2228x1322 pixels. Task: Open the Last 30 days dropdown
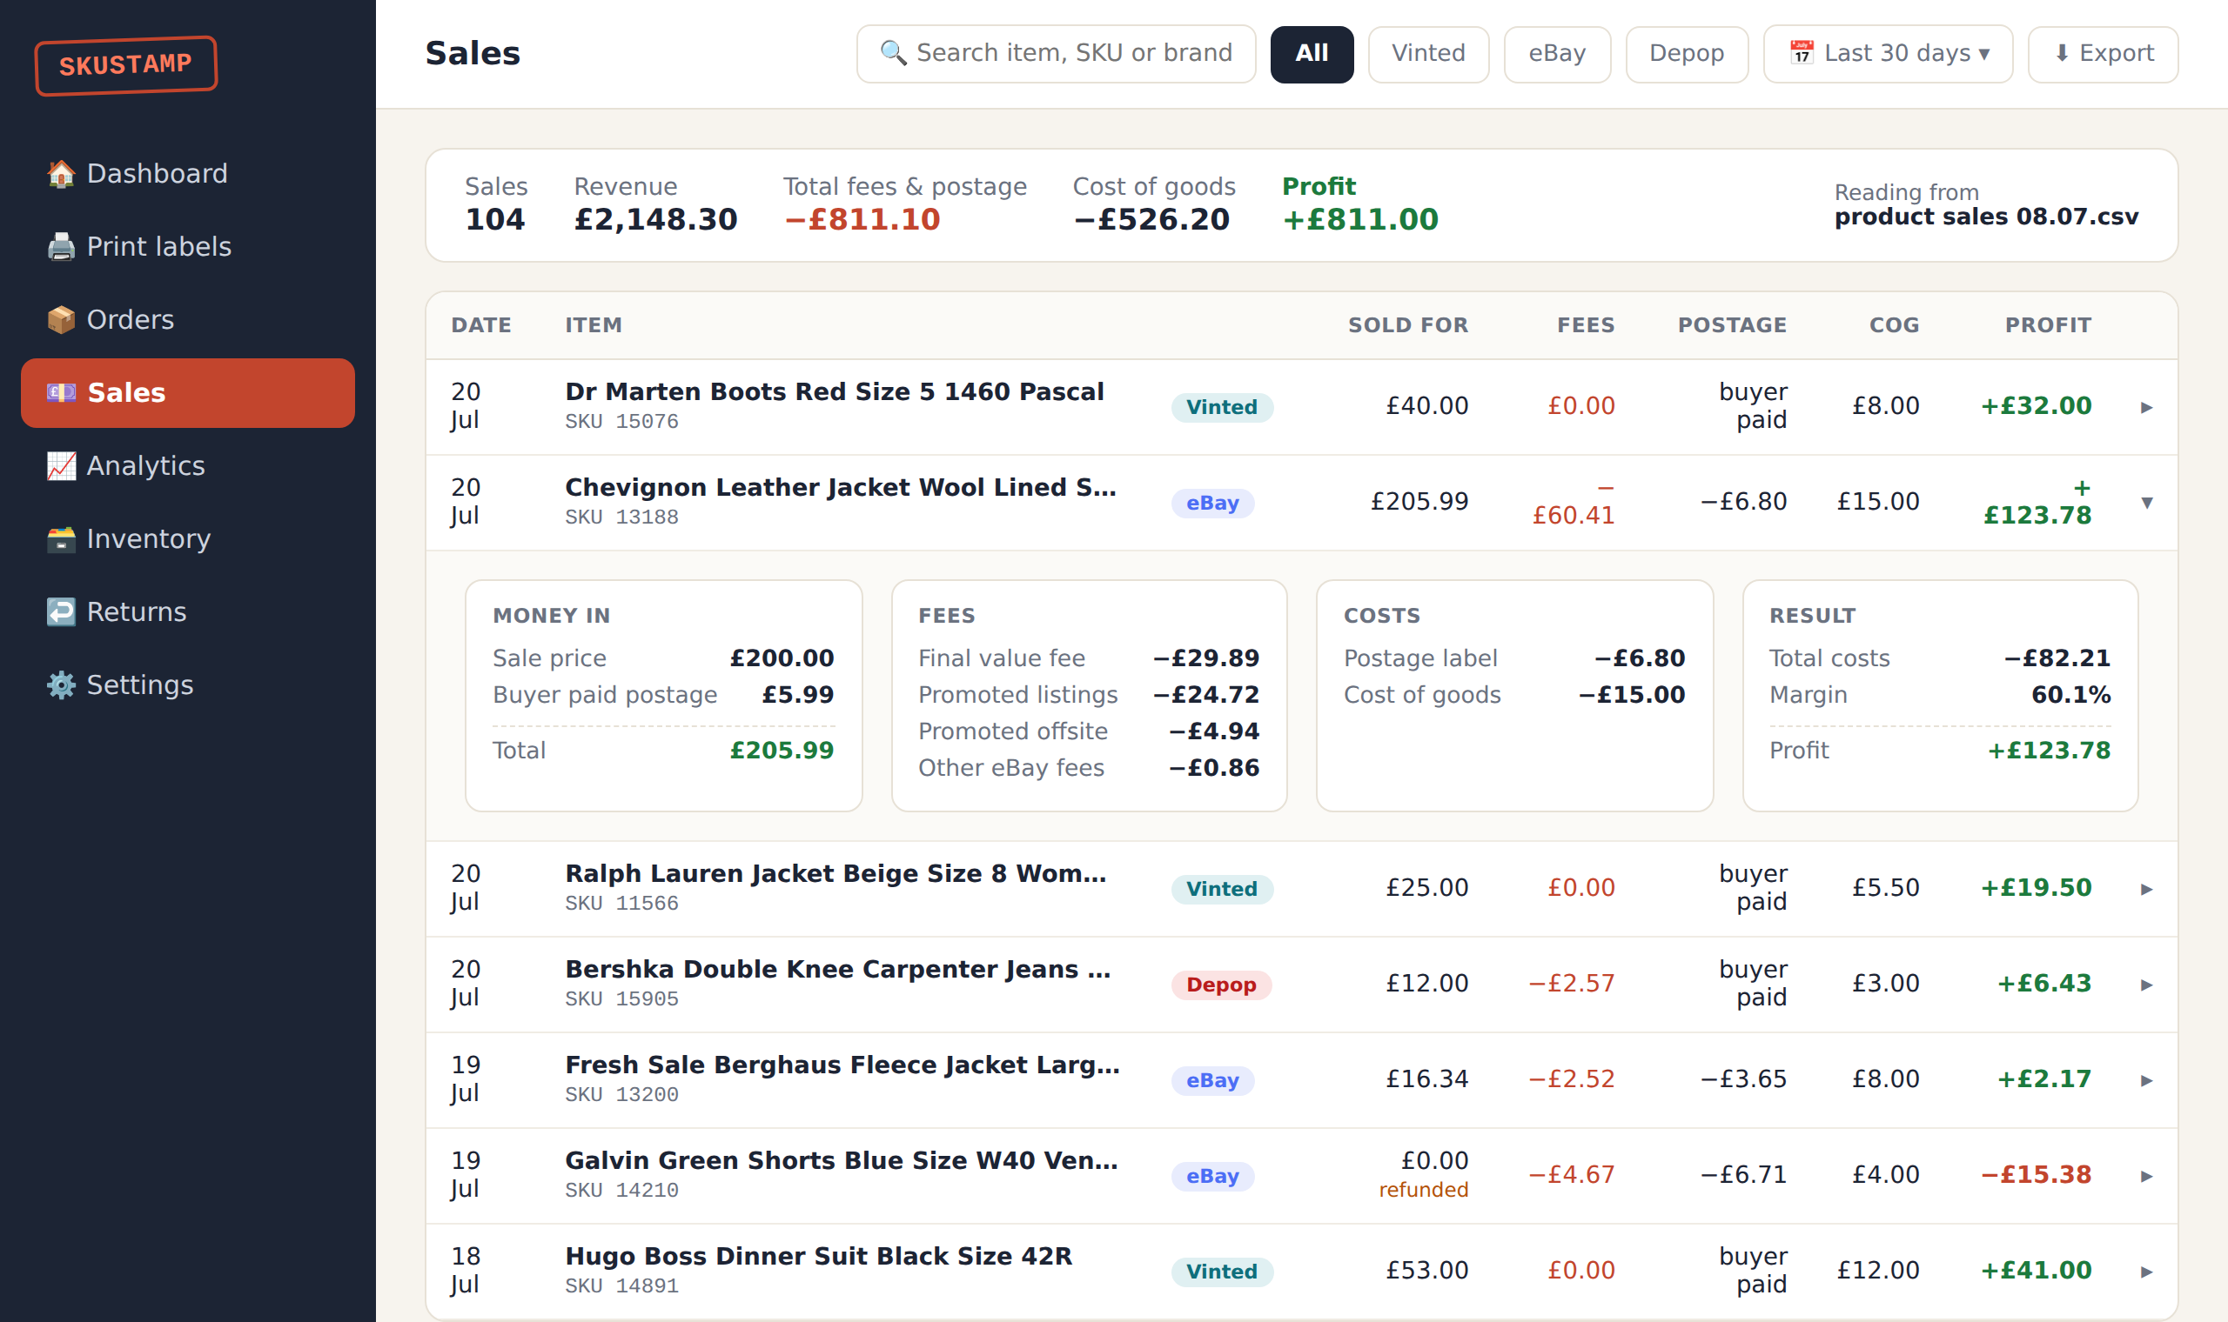pyautogui.click(x=1888, y=53)
